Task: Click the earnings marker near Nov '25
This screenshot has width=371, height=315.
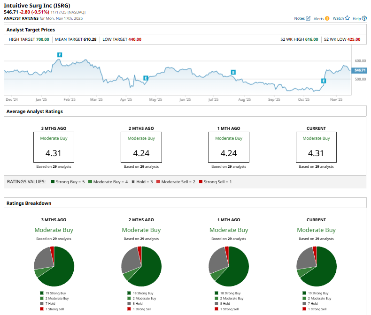Action: pyautogui.click(x=324, y=81)
